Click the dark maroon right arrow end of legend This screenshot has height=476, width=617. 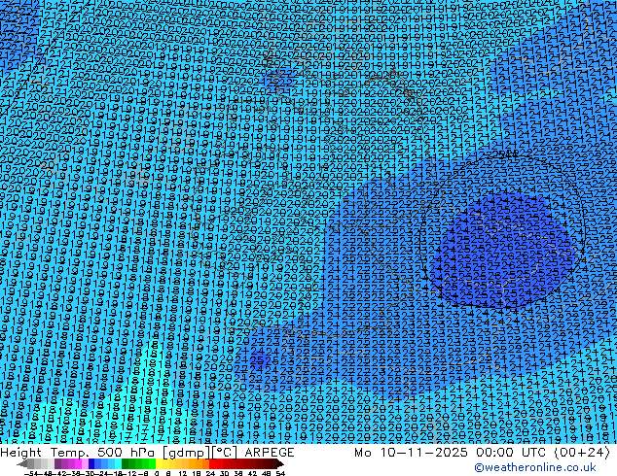tap(280, 463)
